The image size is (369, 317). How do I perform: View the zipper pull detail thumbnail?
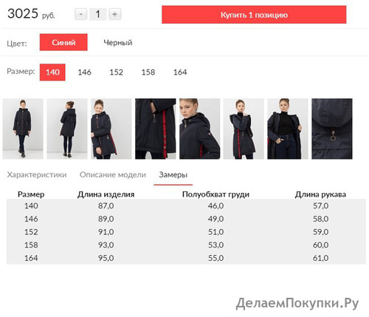[x=332, y=129]
